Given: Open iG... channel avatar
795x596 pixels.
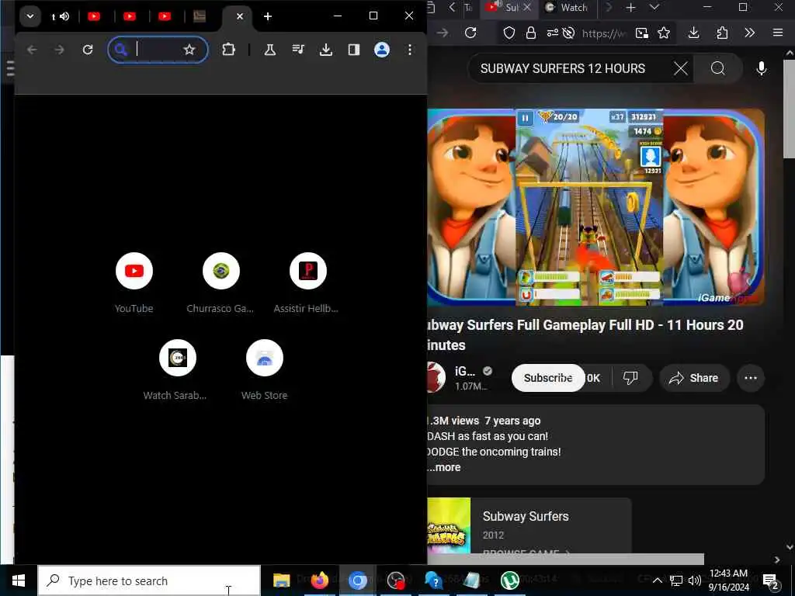Looking at the screenshot, I should click(x=436, y=378).
